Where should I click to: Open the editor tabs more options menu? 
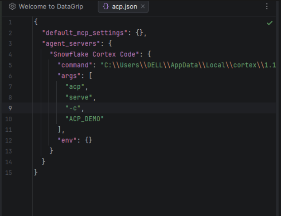[x=267, y=7]
